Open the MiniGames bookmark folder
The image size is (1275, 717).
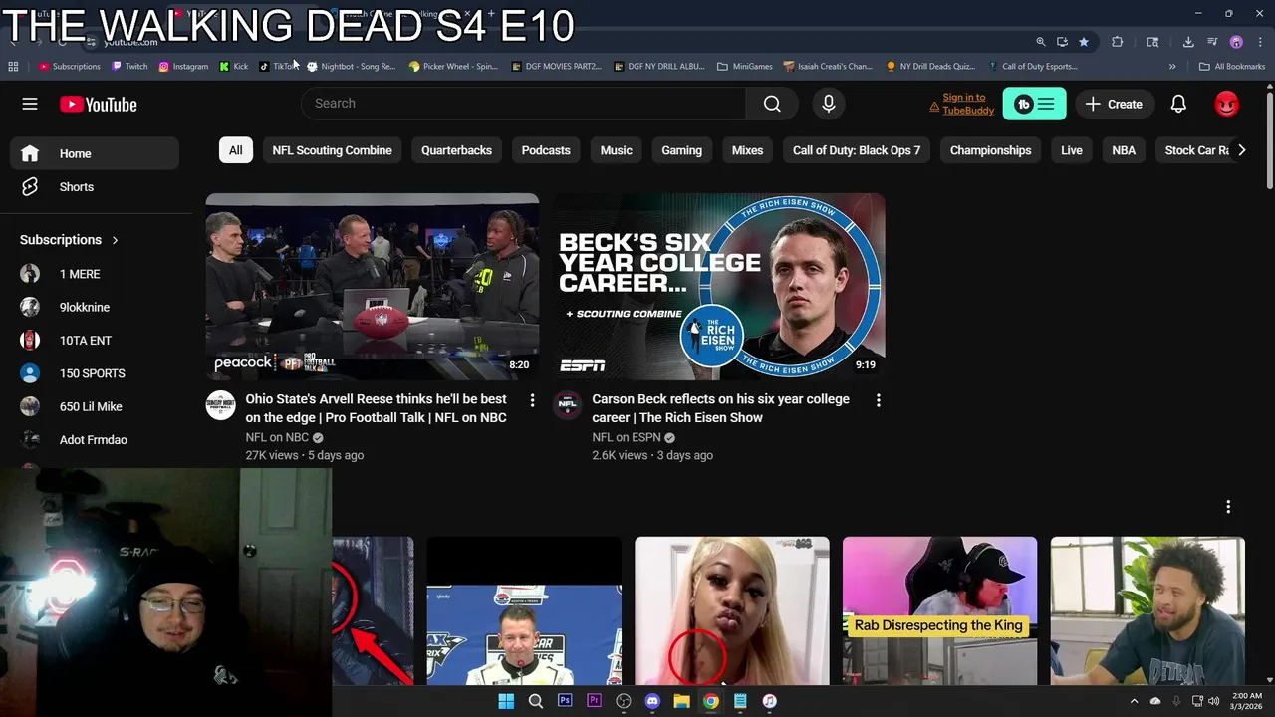[x=745, y=67]
